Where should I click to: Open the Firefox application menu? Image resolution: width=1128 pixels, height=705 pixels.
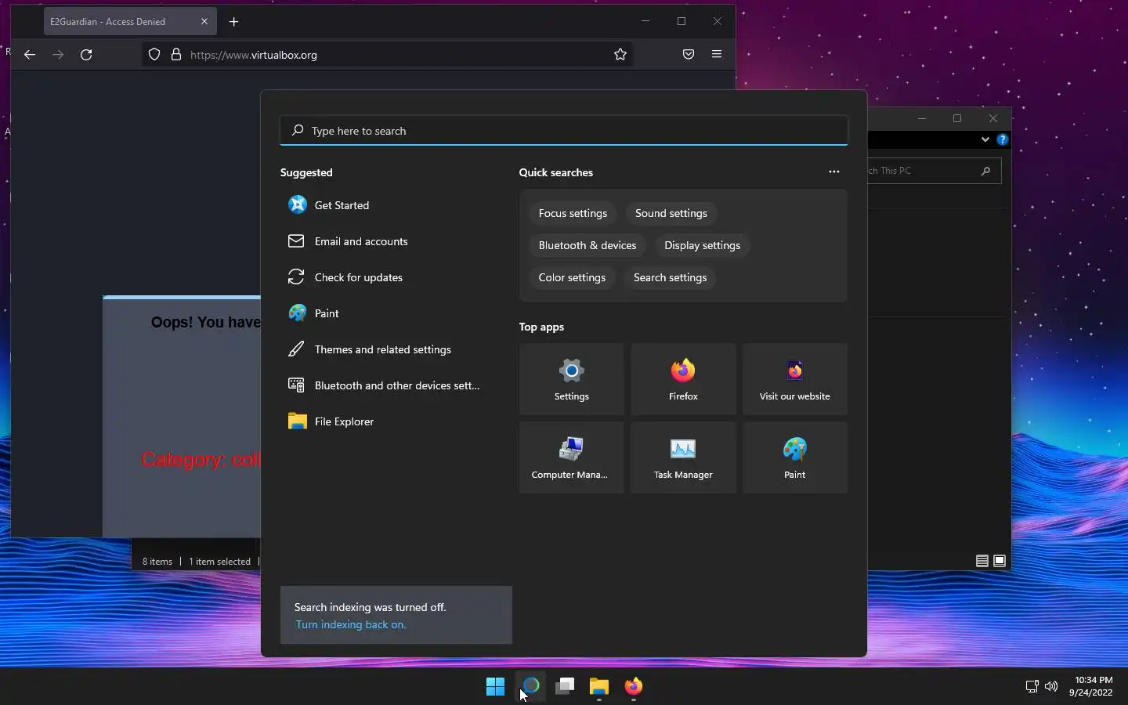[717, 55]
